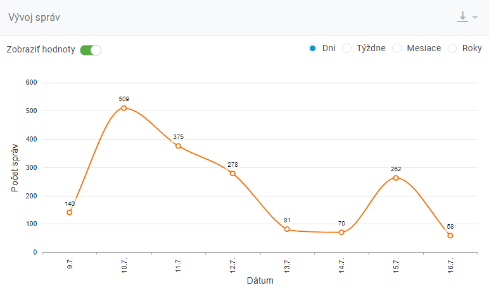Image resolution: width=489 pixels, height=295 pixels.
Task: Toggle the Zobraziť hodnoty switch
Action: pos(91,50)
